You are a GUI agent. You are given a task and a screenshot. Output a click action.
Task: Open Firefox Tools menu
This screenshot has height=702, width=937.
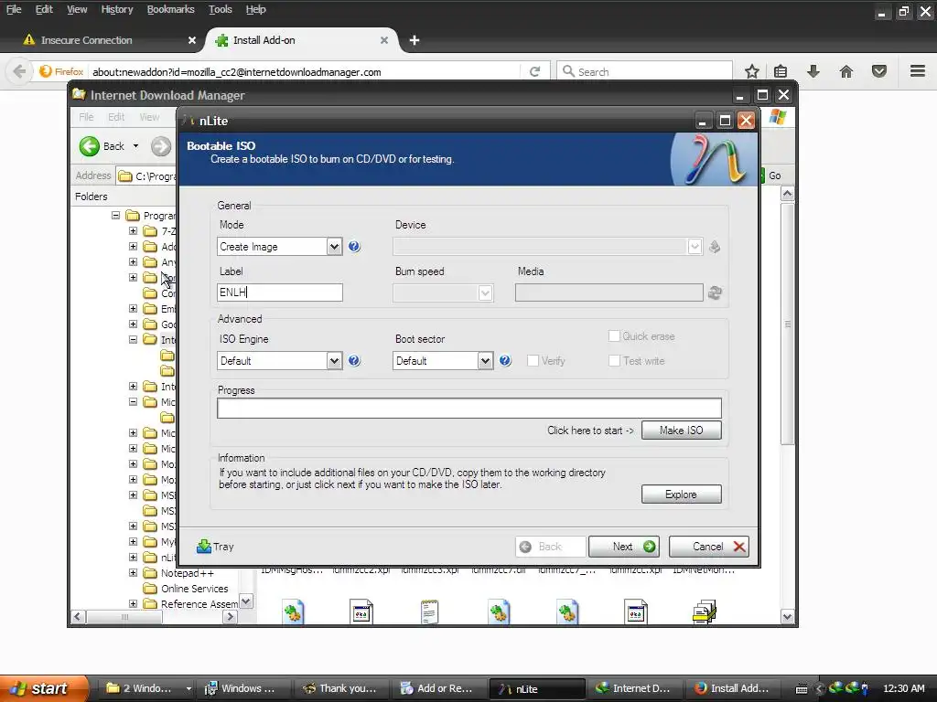(x=220, y=9)
